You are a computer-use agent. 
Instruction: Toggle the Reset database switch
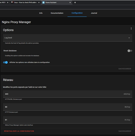[x=130, y=51]
